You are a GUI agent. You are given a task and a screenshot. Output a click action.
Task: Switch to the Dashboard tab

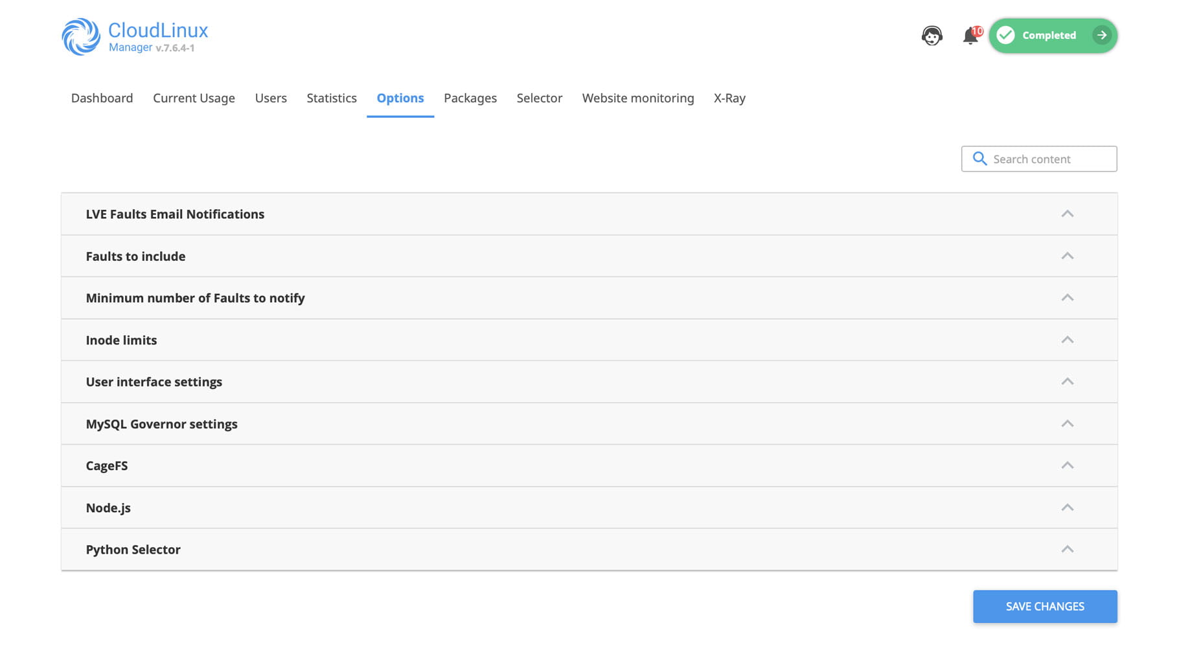coord(102,98)
